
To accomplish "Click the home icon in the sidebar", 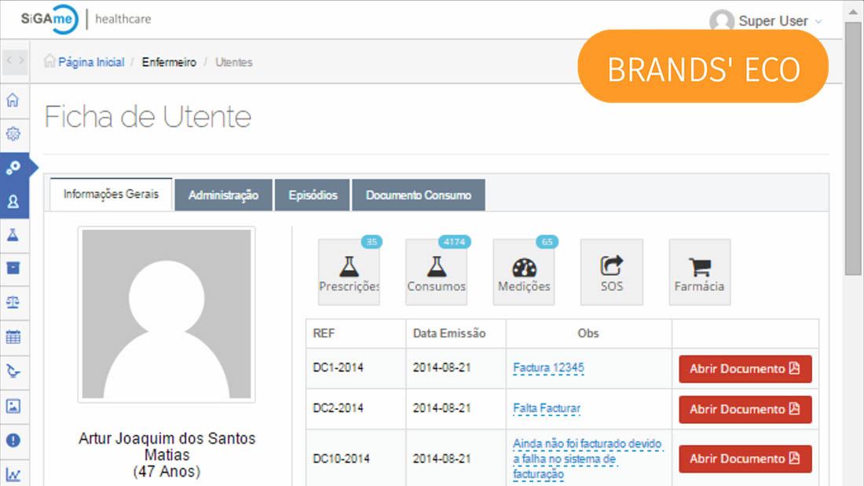I will [x=13, y=100].
